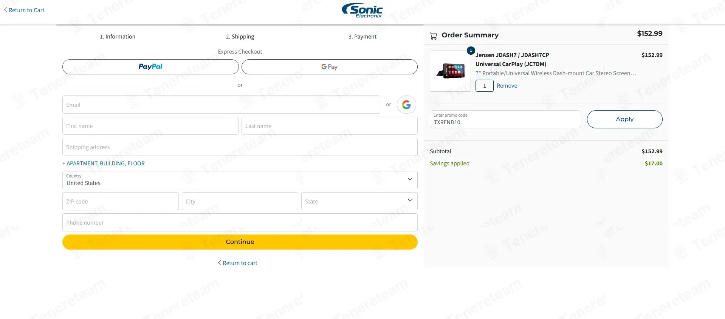Click the item count badge on product image
The height and width of the screenshot is (319, 725).
[471, 51]
